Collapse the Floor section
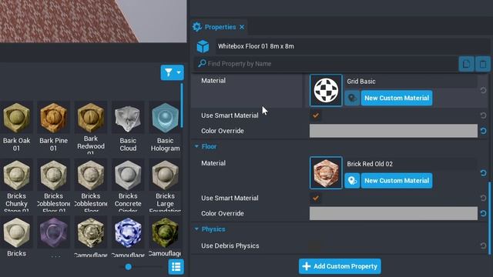Screen dimensions: 493x277 [196, 146]
